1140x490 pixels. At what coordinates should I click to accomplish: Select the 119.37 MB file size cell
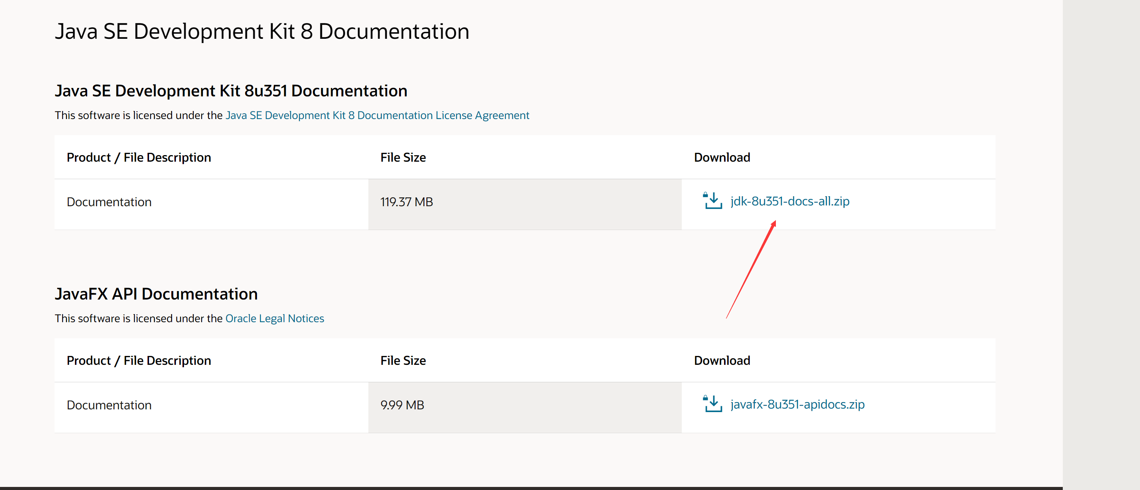click(525, 204)
